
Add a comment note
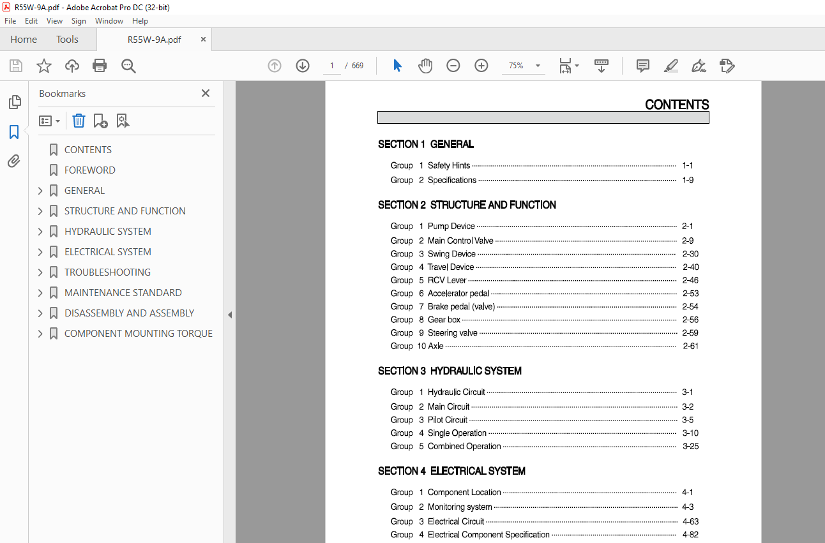tap(643, 66)
